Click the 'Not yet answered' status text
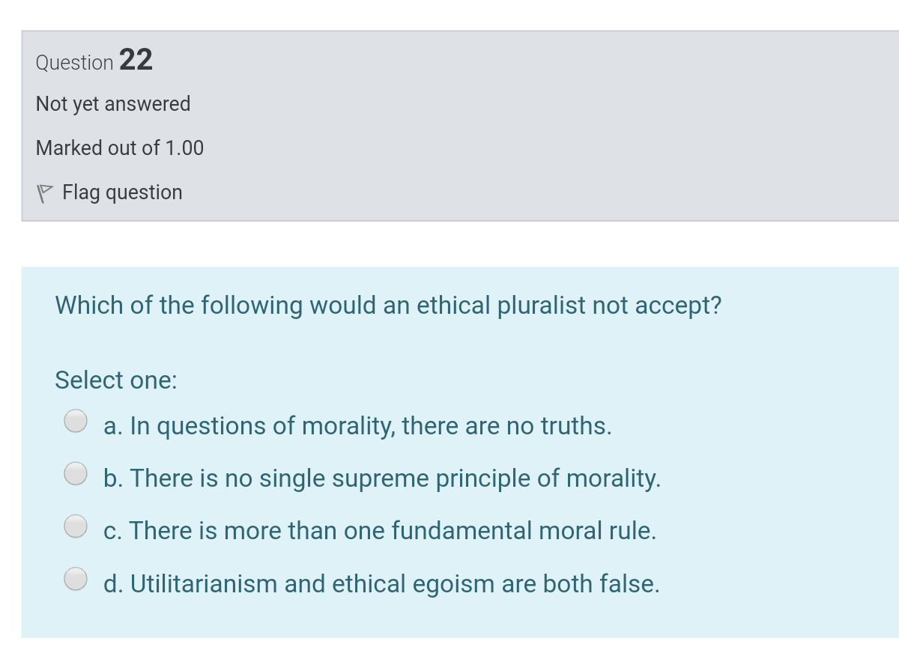The image size is (899, 668). 113,104
